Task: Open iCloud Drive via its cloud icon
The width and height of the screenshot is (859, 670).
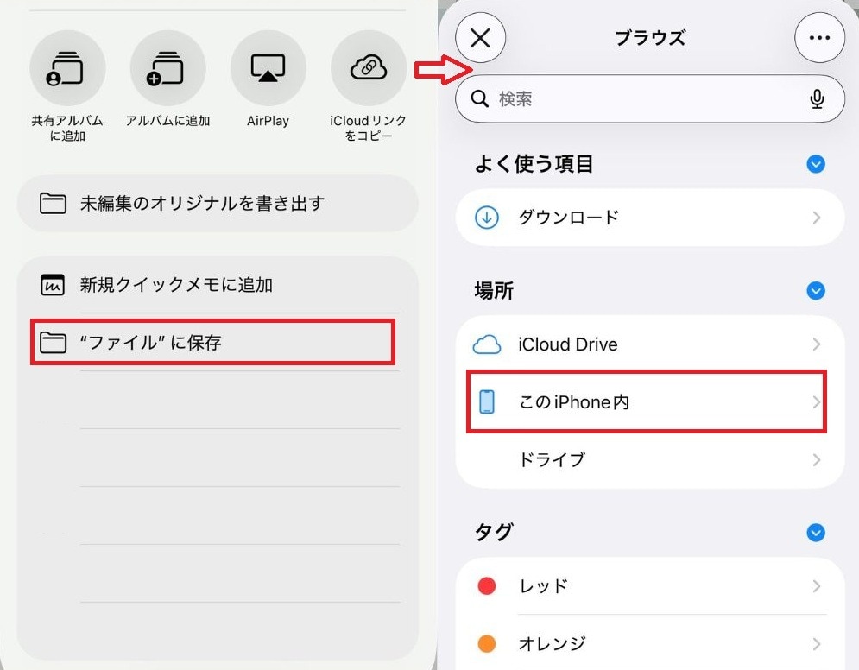Action: click(x=489, y=344)
